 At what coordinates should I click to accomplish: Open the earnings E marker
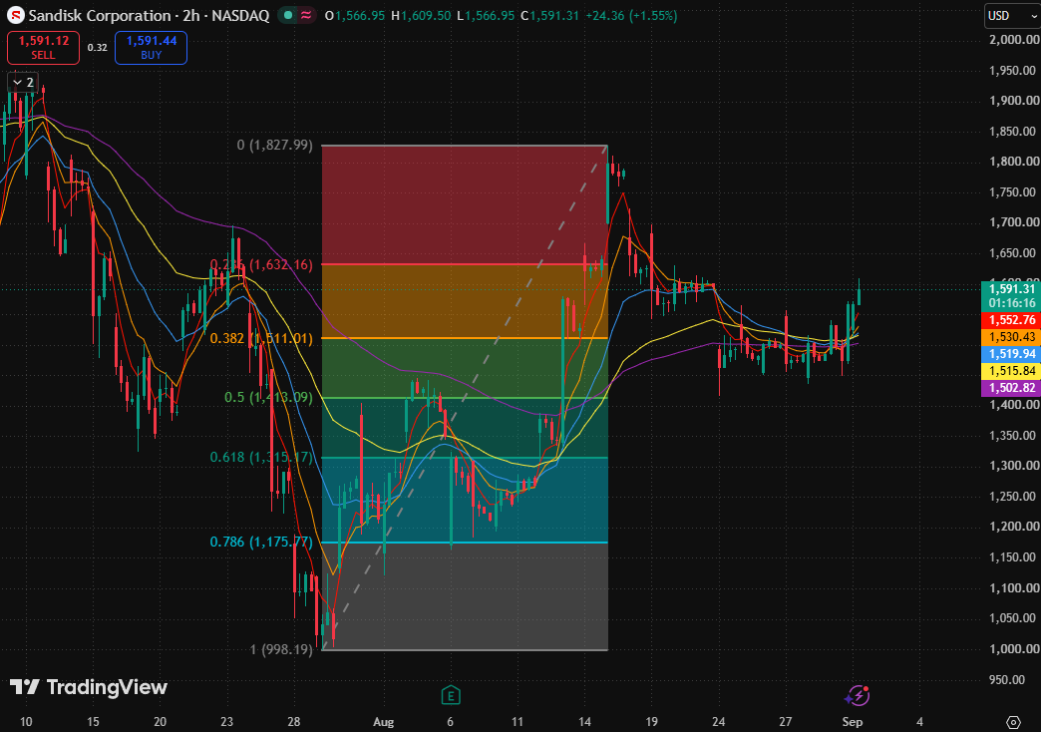coord(451,695)
